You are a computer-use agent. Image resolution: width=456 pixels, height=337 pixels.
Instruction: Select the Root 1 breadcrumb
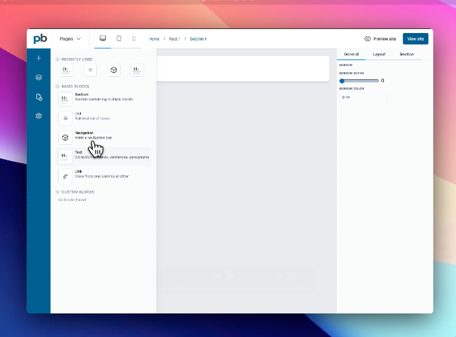pyautogui.click(x=174, y=38)
